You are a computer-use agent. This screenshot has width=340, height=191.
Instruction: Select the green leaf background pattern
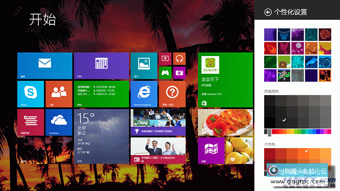(x=270, y=62)
